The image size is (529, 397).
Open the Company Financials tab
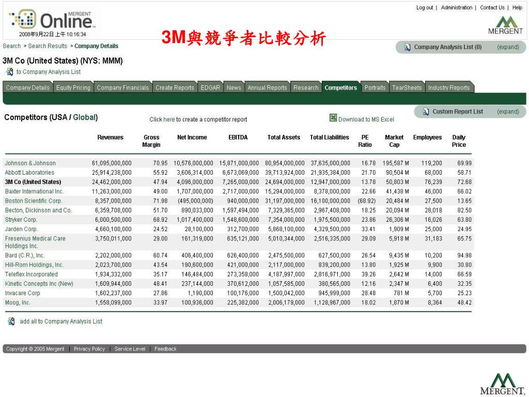123,87
